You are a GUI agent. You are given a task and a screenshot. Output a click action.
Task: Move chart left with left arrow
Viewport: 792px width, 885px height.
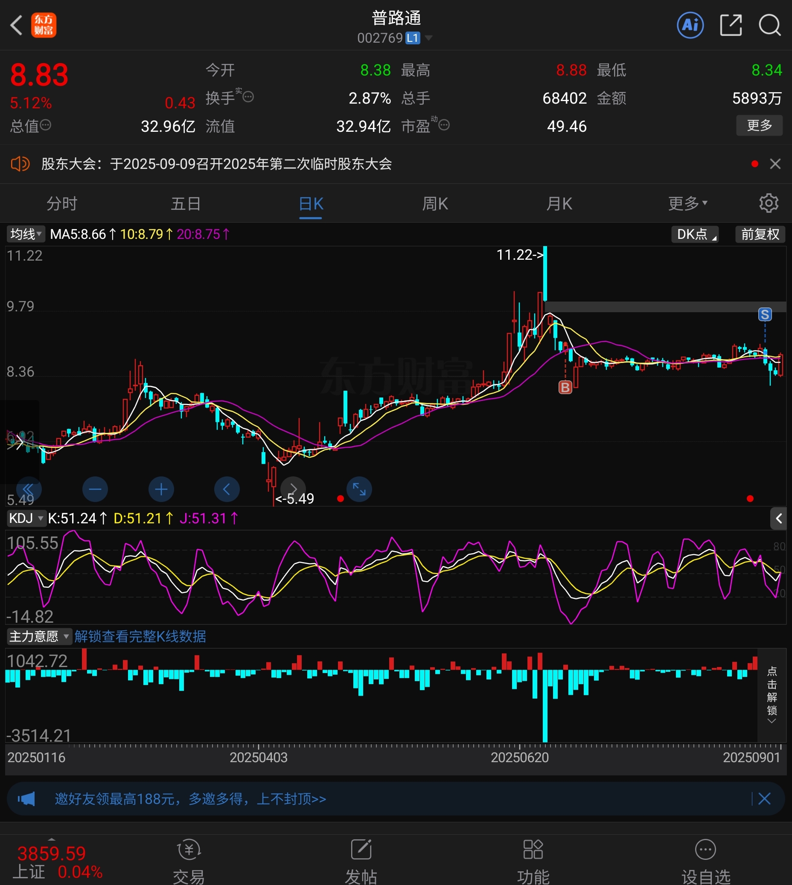click(x=227, y=489)
